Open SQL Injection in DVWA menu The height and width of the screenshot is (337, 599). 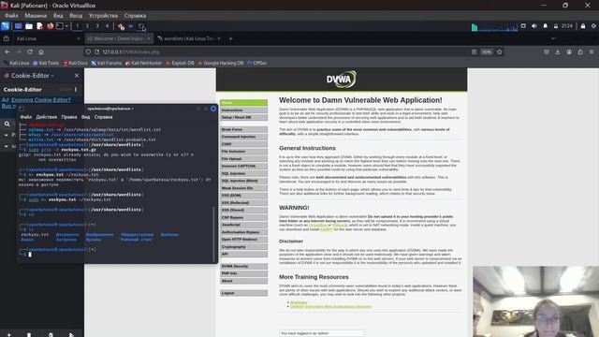click(x=243, y=173)
